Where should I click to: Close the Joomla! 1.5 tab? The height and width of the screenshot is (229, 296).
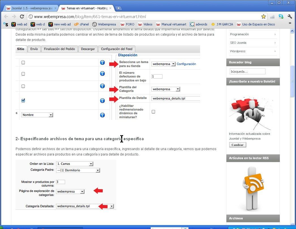click(55, 8)
